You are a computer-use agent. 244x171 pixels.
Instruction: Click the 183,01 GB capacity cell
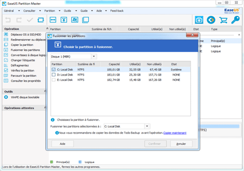tap(113, 75)
